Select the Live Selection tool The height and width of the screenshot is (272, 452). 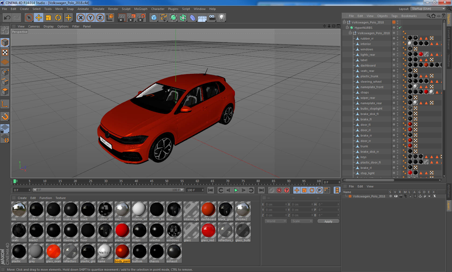point(29,18)
